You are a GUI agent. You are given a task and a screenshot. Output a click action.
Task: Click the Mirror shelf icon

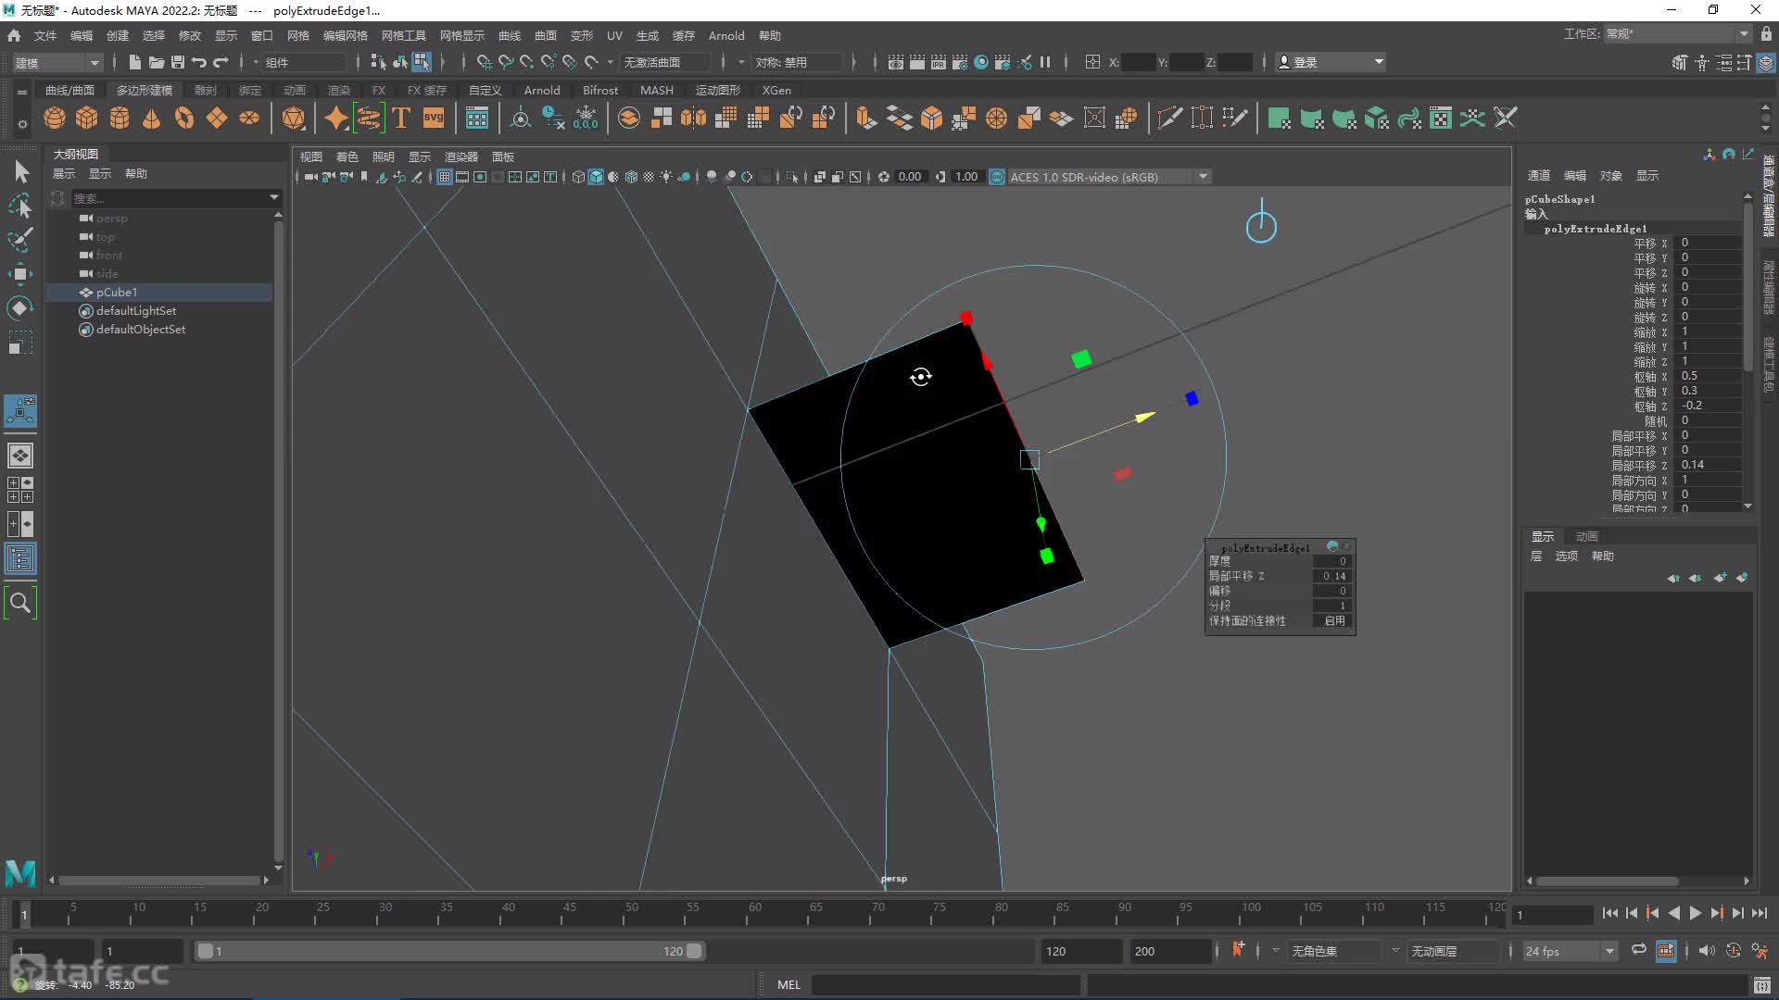(x=693, y=119)
